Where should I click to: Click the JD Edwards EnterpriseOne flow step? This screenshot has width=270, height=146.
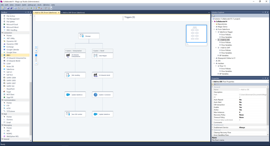click(75, 55)
